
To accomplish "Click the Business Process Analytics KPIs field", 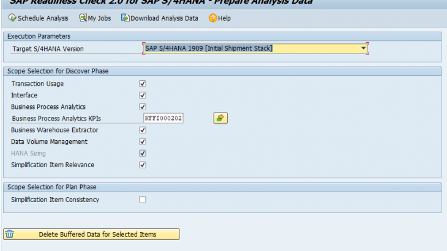I will point(163,118).
